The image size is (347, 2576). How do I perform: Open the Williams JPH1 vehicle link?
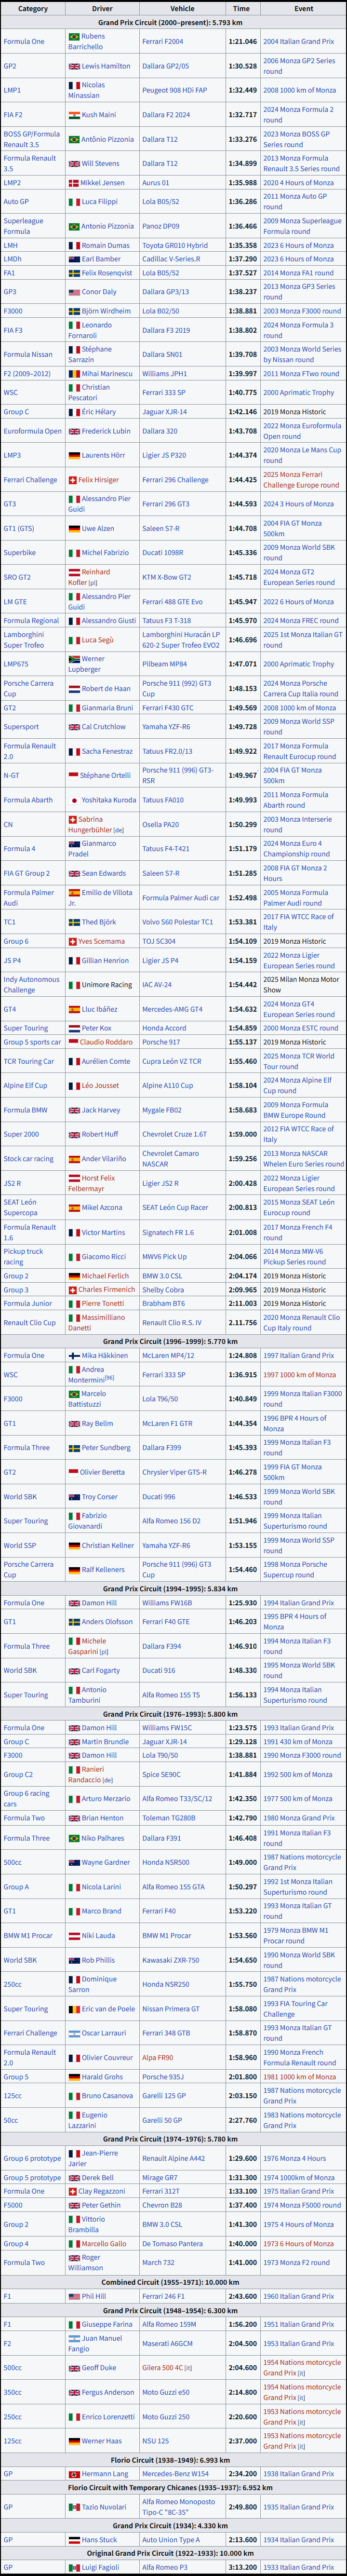[x=164, y=374]
